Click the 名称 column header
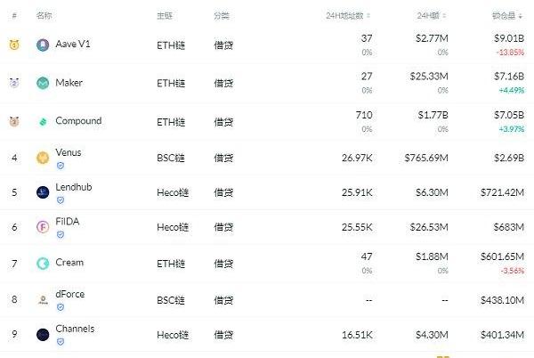The width and height of the screenshot is (534, 358). 44,16
